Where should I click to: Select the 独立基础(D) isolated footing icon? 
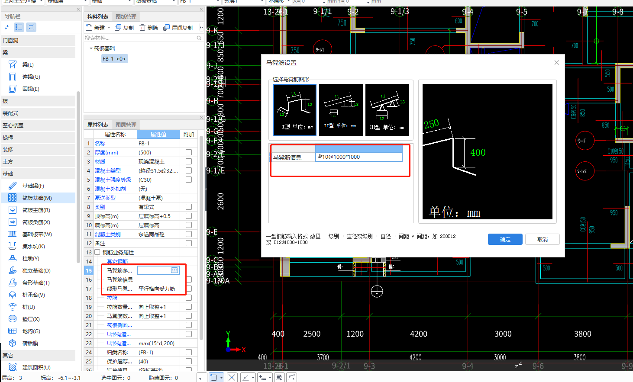click(x=13, y=270)
